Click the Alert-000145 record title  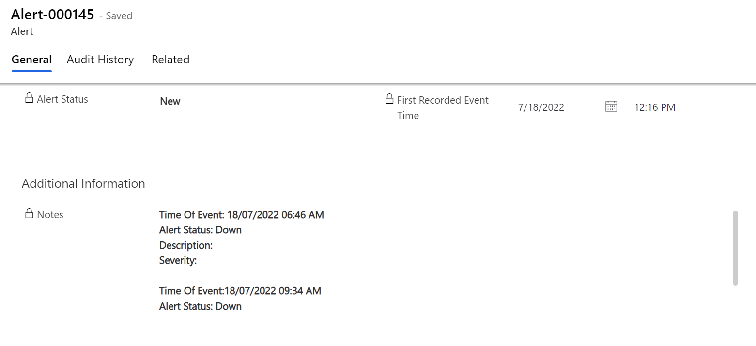52,15
